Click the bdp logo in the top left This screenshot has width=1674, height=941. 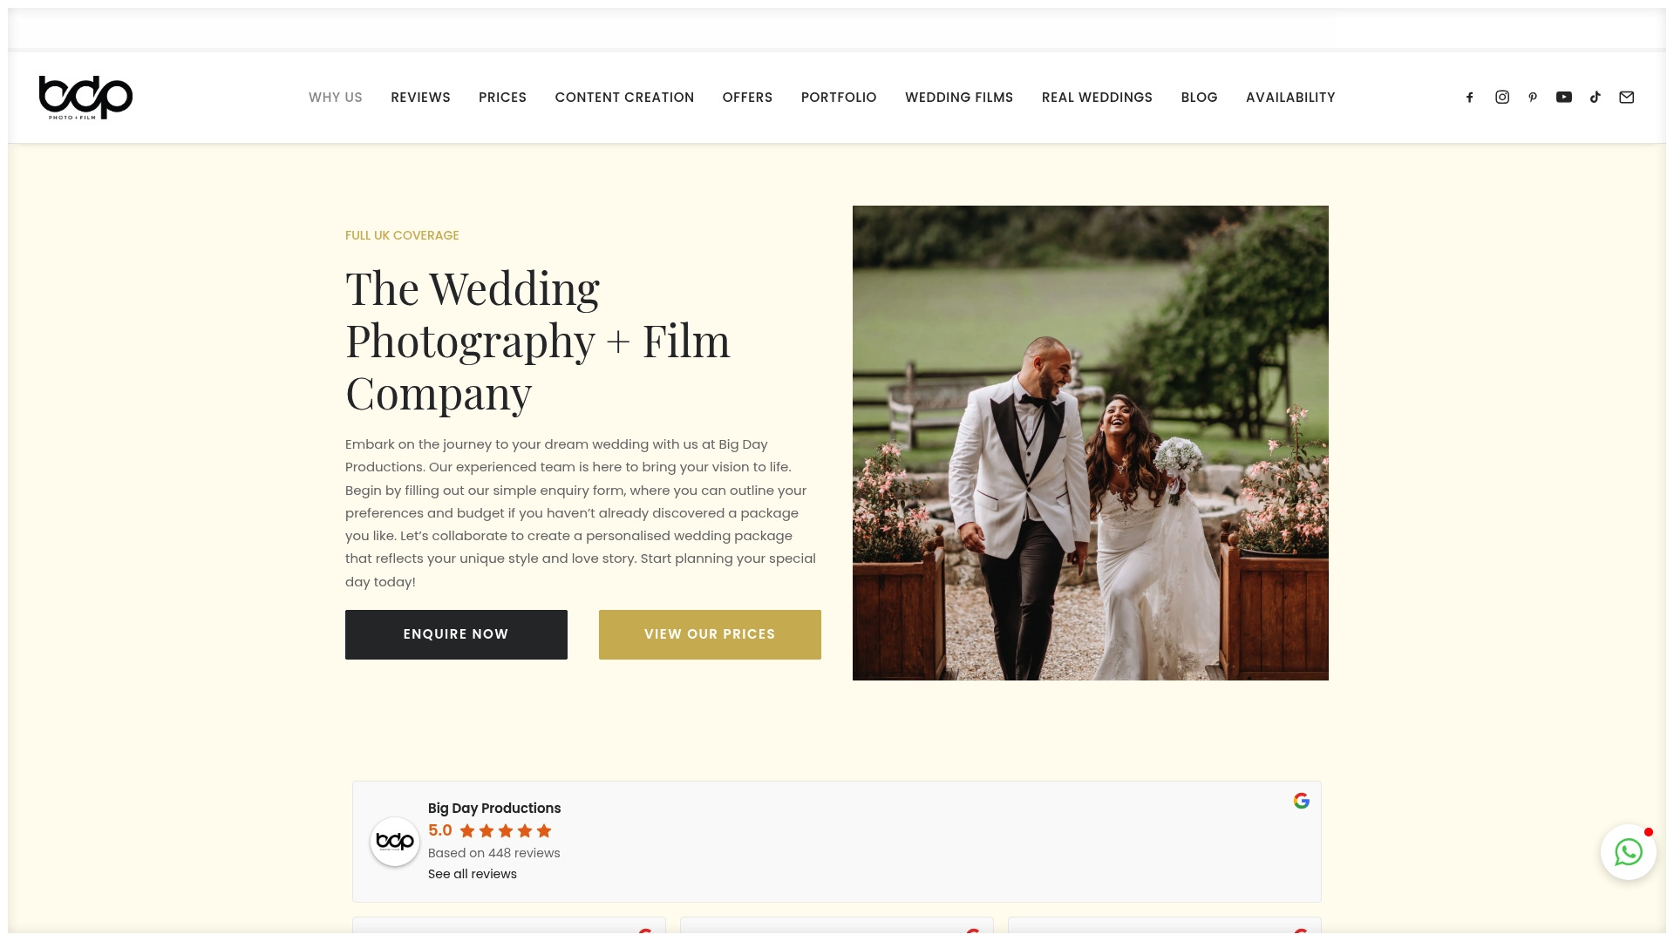coord(85,97)
